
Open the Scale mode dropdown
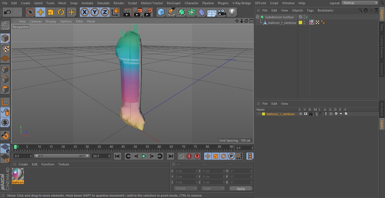213,188
